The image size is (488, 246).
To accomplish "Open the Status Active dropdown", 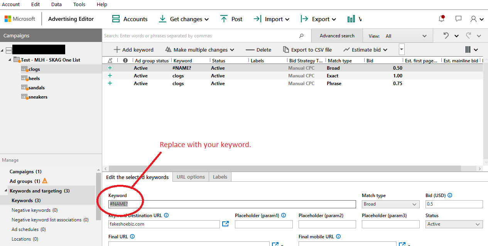I will 454,224.
